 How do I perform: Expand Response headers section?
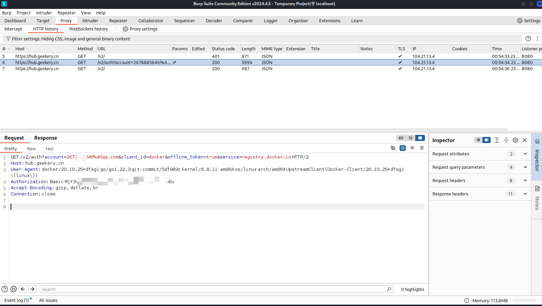click(x=525, y=194)
